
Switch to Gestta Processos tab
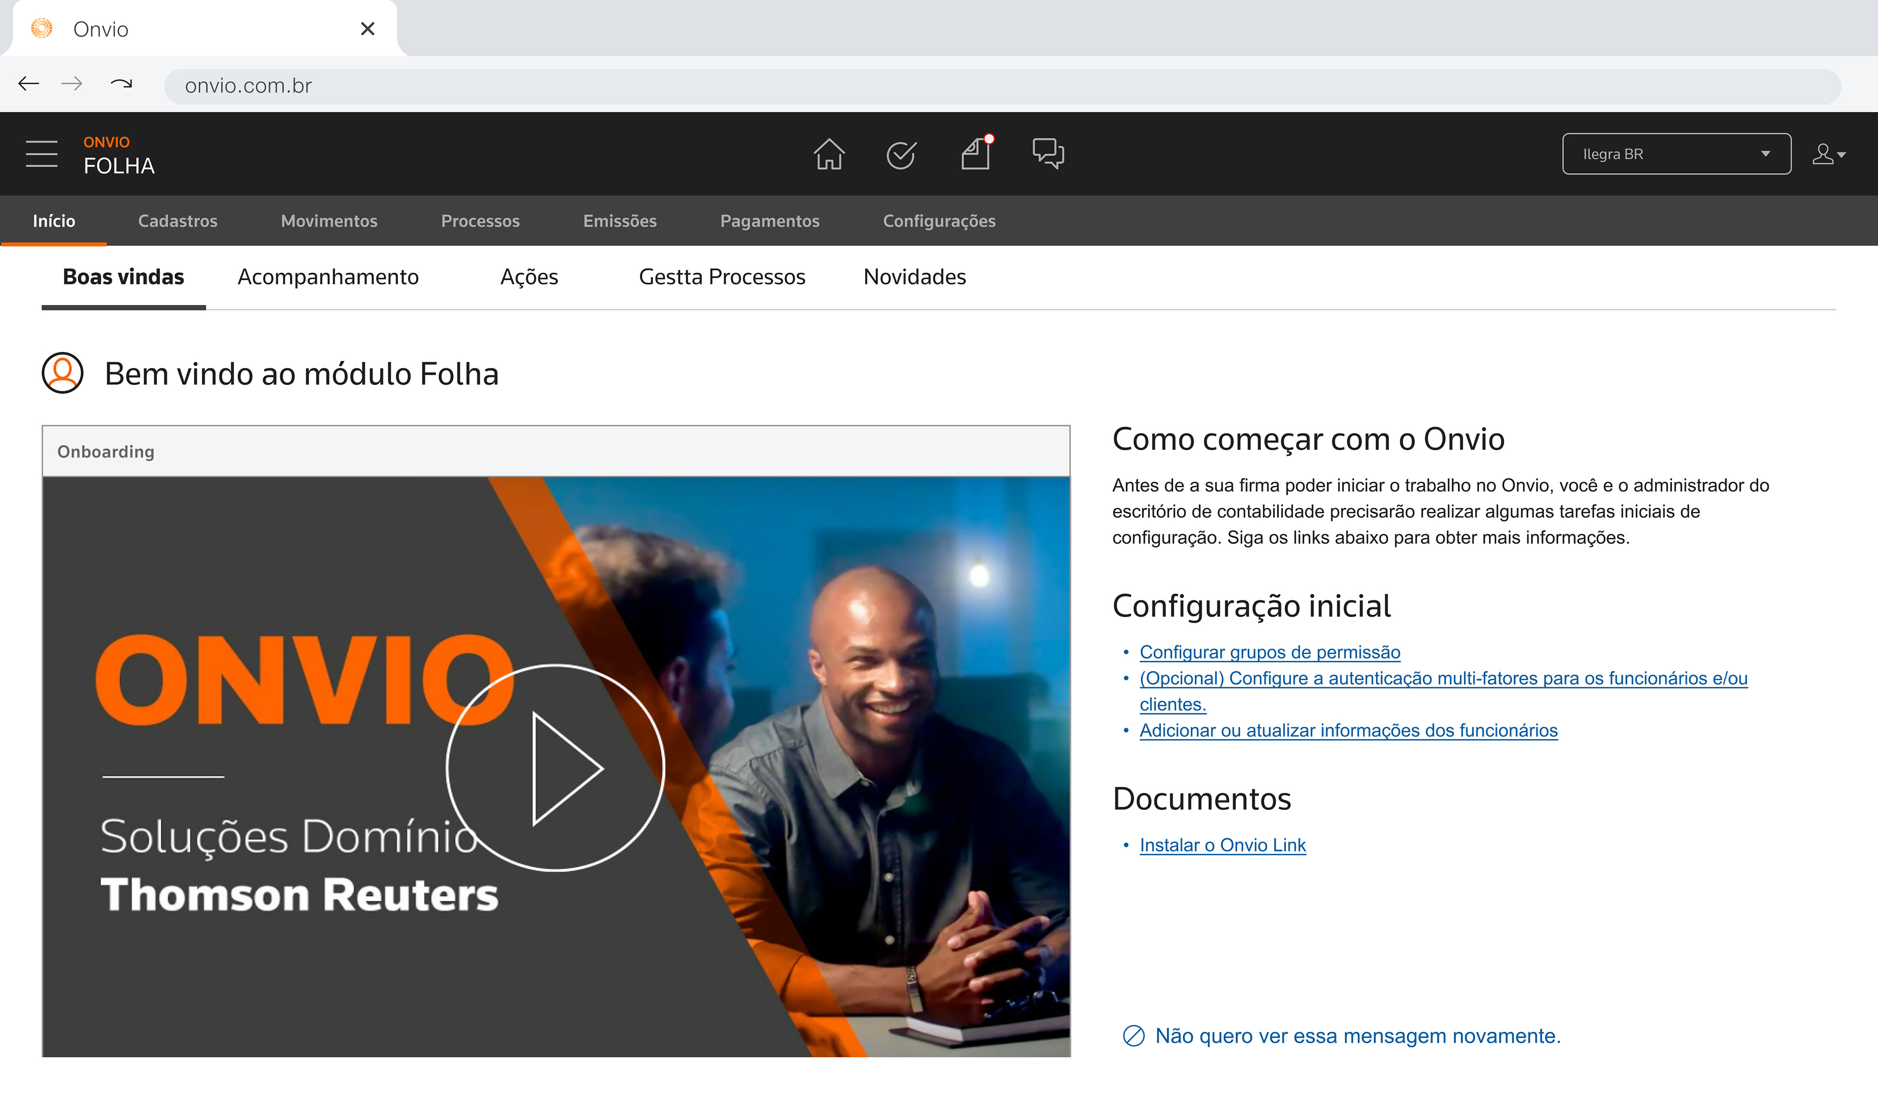722,277
